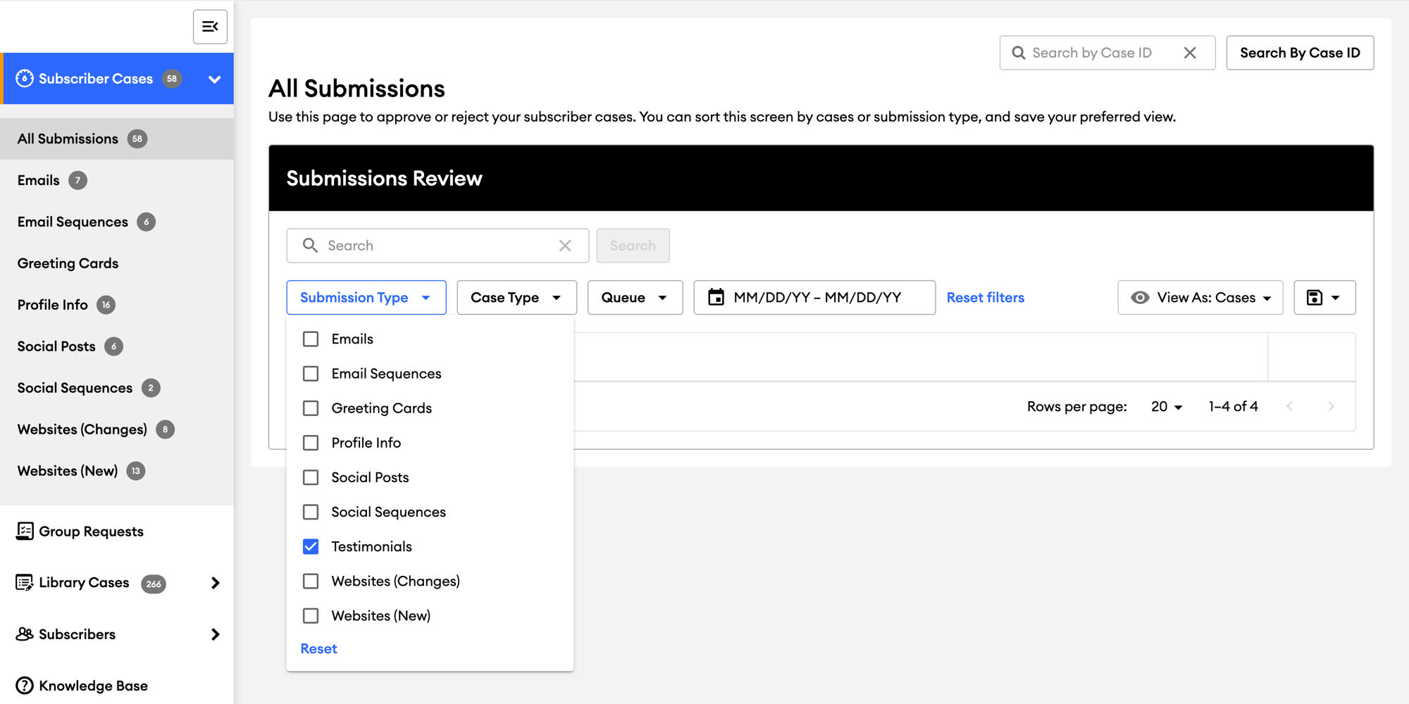The image size is (1409, 704).
Task: Click the Knowledge Base label
Action: pyautogui.click(x=93, y=686)
